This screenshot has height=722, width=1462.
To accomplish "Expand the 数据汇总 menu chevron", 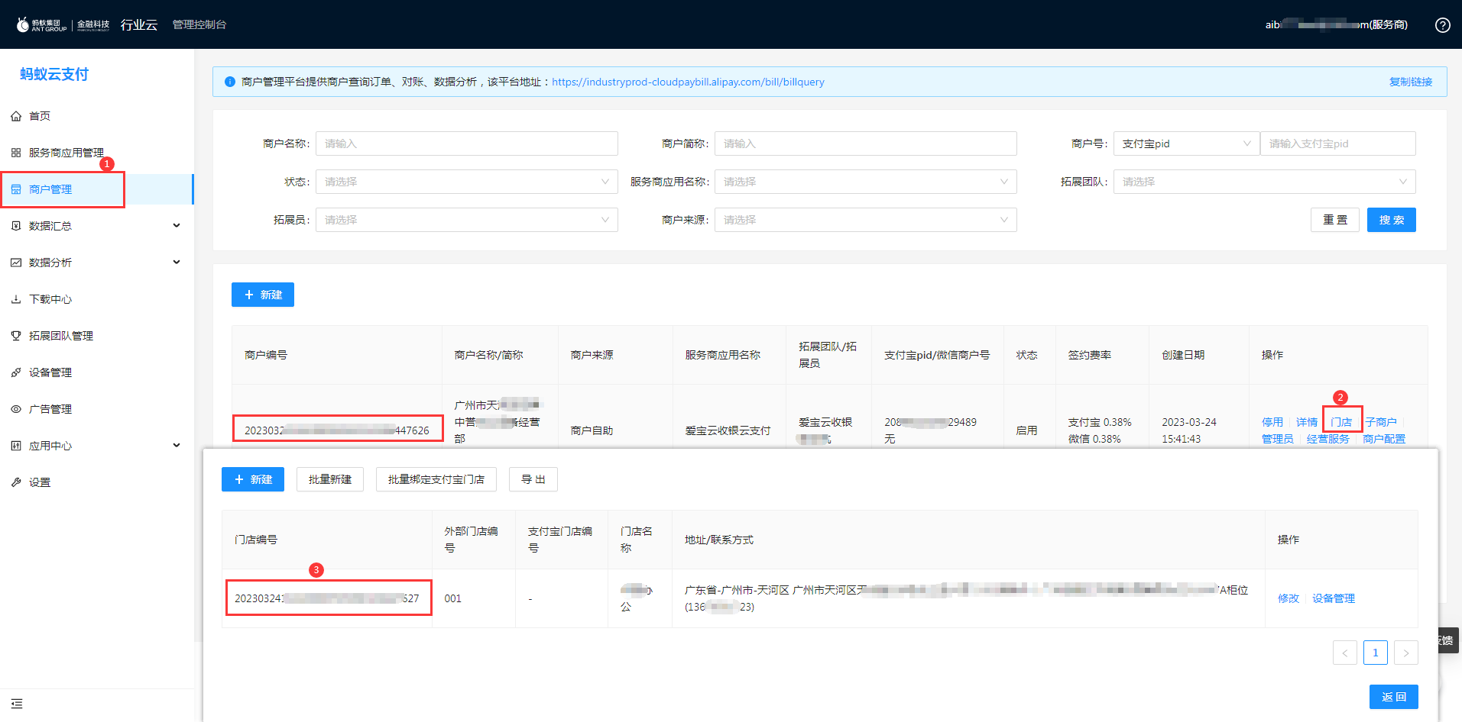I will 177,226.
